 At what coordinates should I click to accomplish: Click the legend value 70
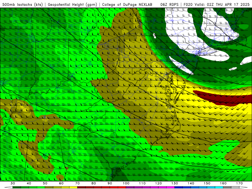pos(77,183)
